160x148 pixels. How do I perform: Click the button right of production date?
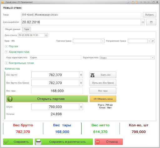click(151, 22)
